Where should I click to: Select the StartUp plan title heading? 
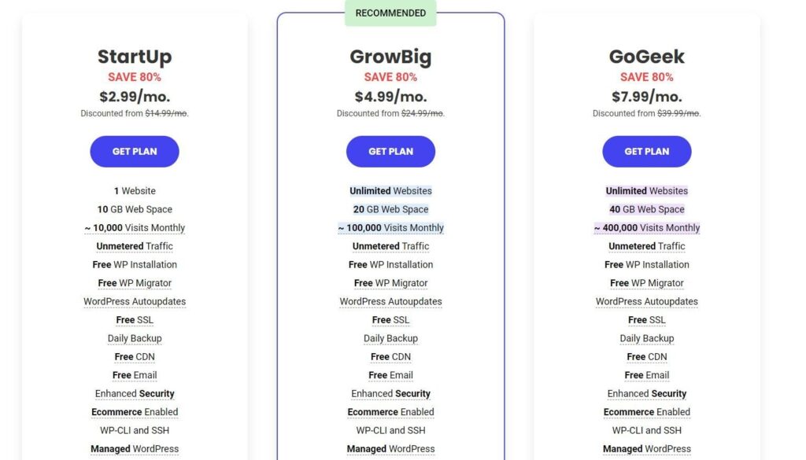coord(135,56)
